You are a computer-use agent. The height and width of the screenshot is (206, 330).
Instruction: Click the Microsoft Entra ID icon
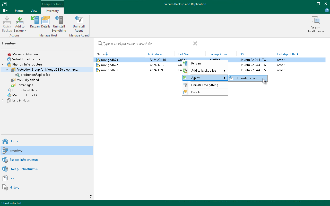tap(9, 95)
